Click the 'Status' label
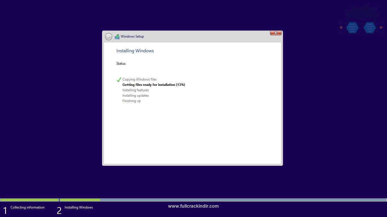The width and height of the screenshot is (387, 217). pos(121,64)
